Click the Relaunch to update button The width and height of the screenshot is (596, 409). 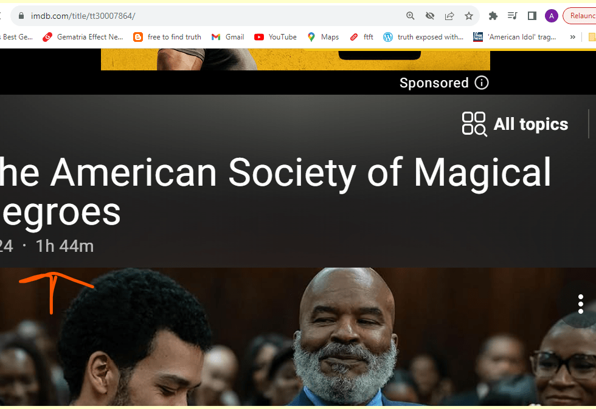[x=580, y=16]
